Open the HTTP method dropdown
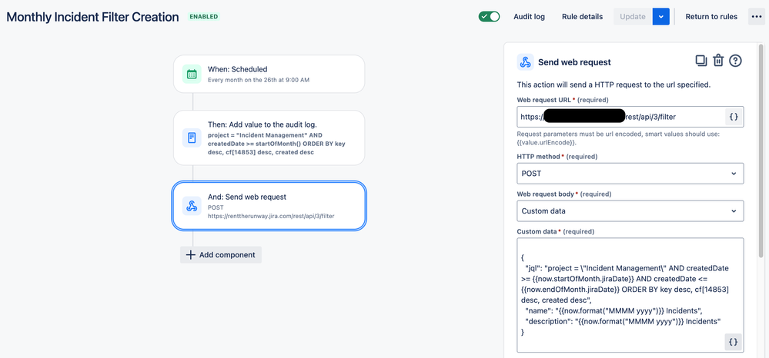Viewport: 769px width, 358px height. (630, 174)
